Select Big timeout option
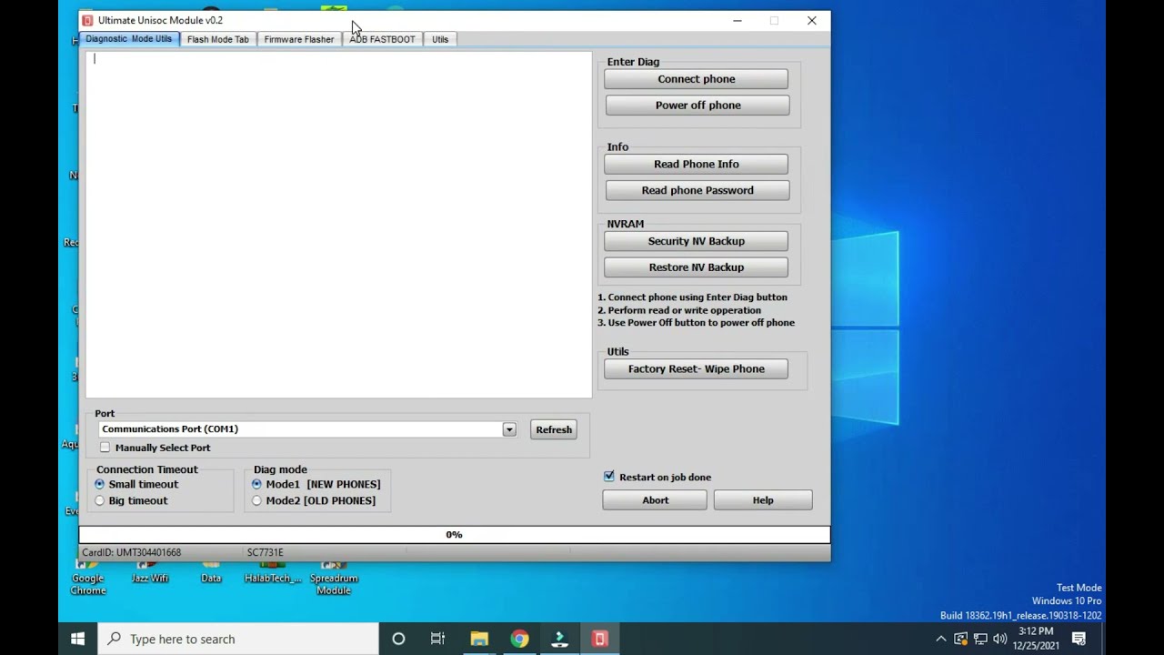This screenshot has height=655, width=1164. [100, 500]
